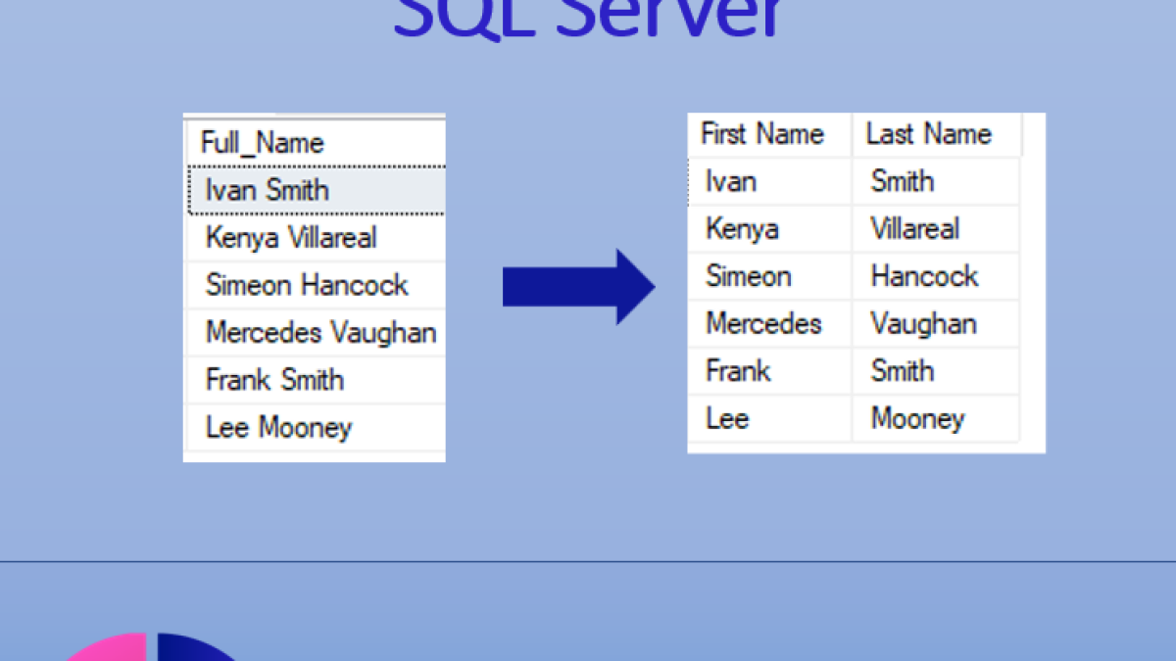Click the Frank first name cell
This screenshot has height=661, width=1176.
point(738,371)
